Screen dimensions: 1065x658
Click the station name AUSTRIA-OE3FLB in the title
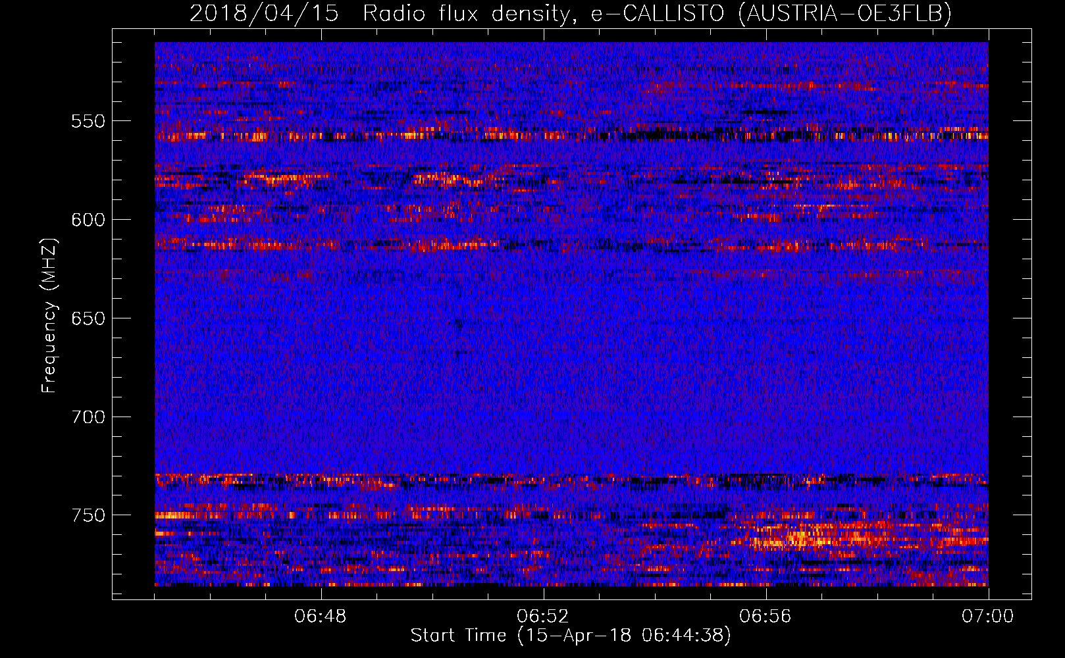845,13
